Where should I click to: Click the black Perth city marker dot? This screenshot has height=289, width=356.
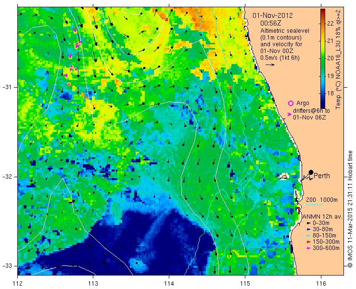(x=311, y=172)
